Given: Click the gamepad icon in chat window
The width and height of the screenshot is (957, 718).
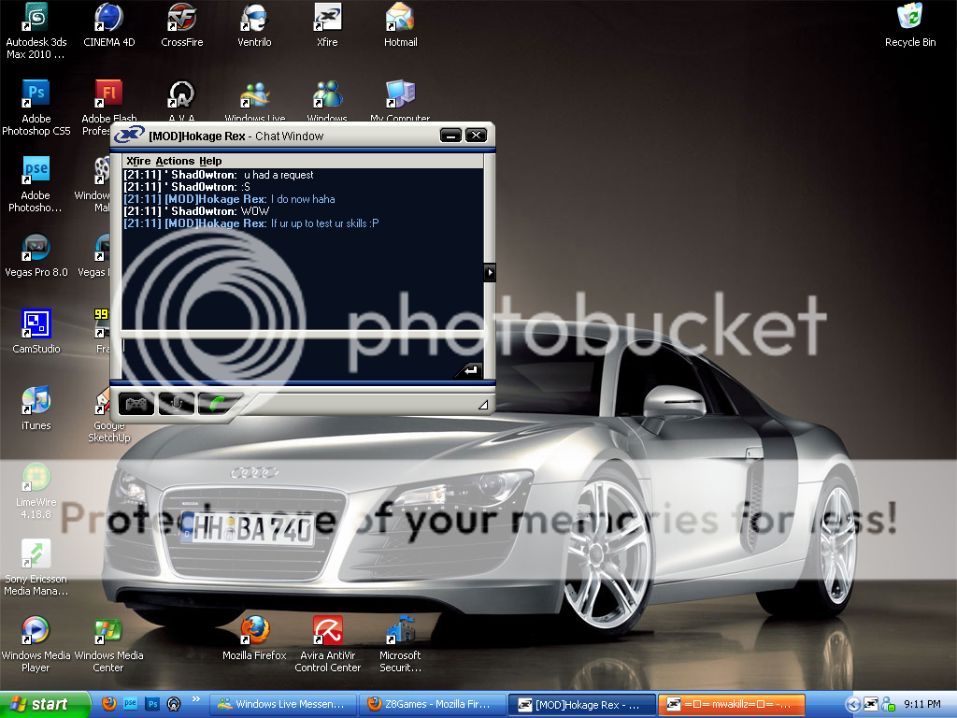Looking at the screenshot, I should (x=136, y=404).
